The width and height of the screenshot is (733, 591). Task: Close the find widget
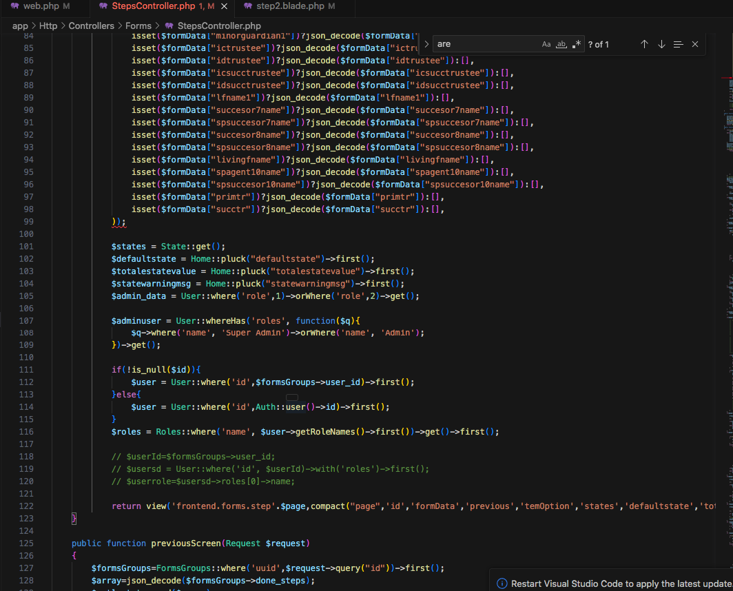coord(694,44)
